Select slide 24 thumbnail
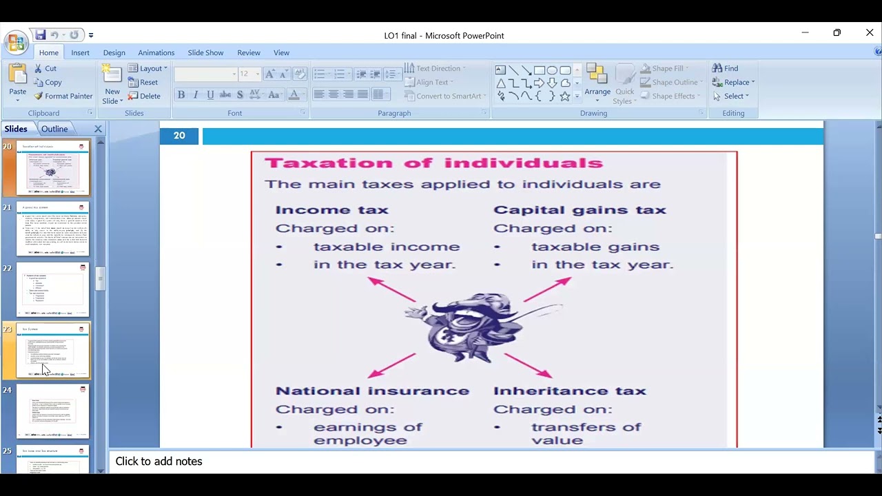882x496 pixels. point(53,411)
